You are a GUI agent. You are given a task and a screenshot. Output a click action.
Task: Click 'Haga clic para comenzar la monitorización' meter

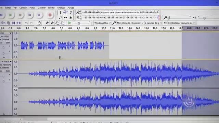pos(120,12)
